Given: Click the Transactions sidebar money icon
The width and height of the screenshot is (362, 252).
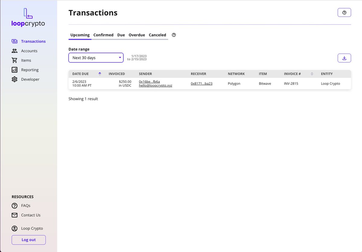Looking at the screenshot, I should click(14, 41).
